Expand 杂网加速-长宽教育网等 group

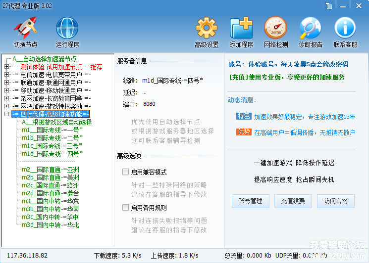(6, 98)
